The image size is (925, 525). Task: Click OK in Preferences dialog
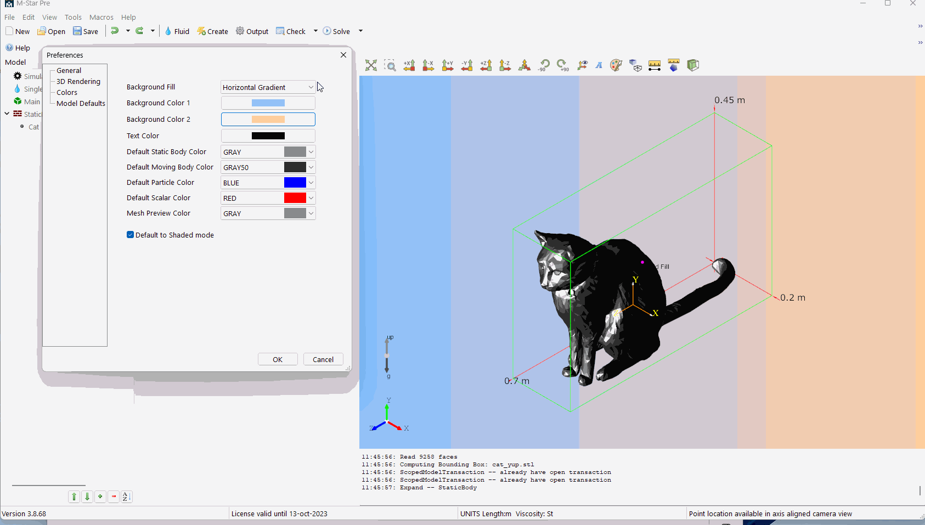(278, 359)
